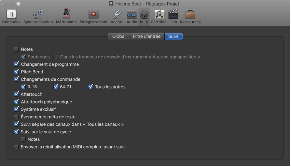The height and width of the screenshot is (167, 291).
Task: Enable the top Notes checkbox
Action: pos(16,49)
